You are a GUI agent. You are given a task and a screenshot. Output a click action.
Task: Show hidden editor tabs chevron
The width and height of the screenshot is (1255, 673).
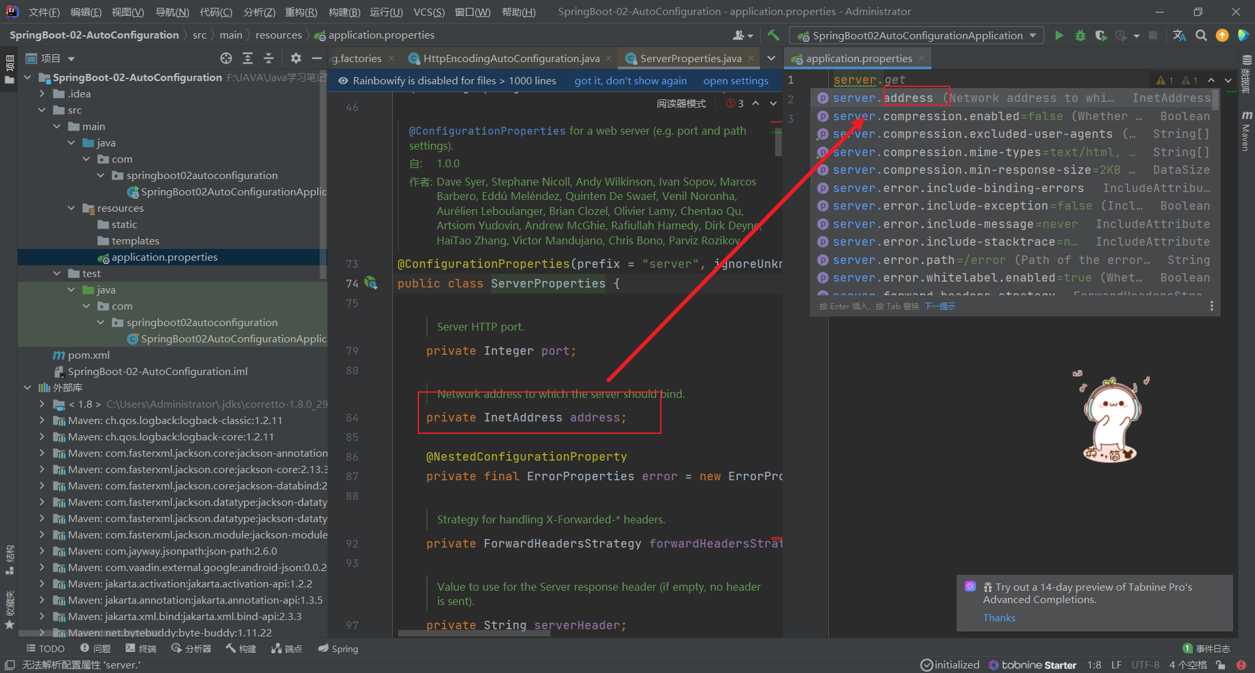pyautogui.click(x=771, y=58)
